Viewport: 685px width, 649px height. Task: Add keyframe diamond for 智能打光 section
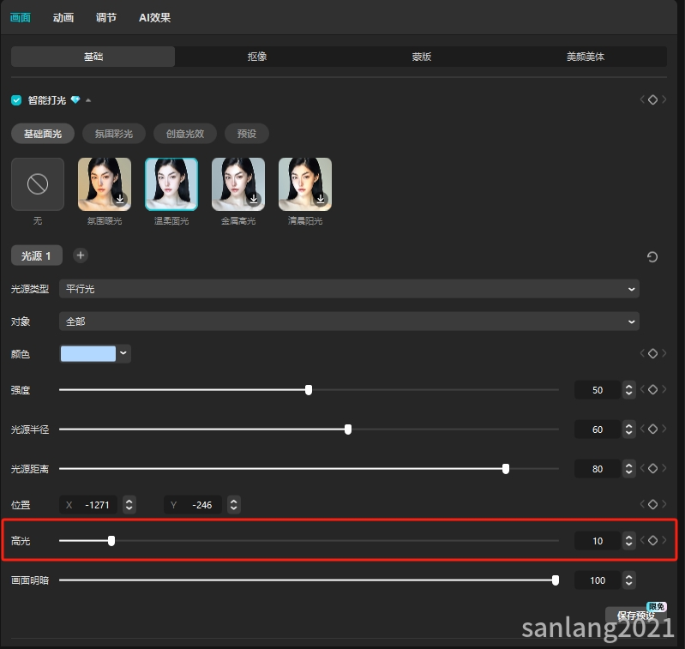pyautogui.click(x=652, y=100)
